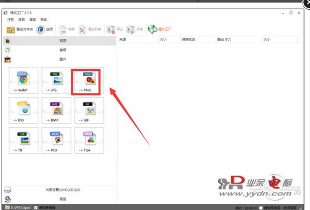Choose the -> GIF conversion icon
310x210 pixels.
pos(89,110)
